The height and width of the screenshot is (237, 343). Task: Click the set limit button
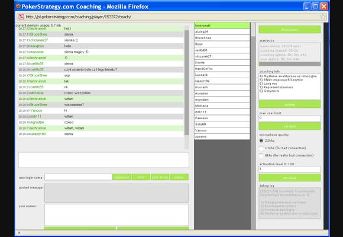pos(290,126)
